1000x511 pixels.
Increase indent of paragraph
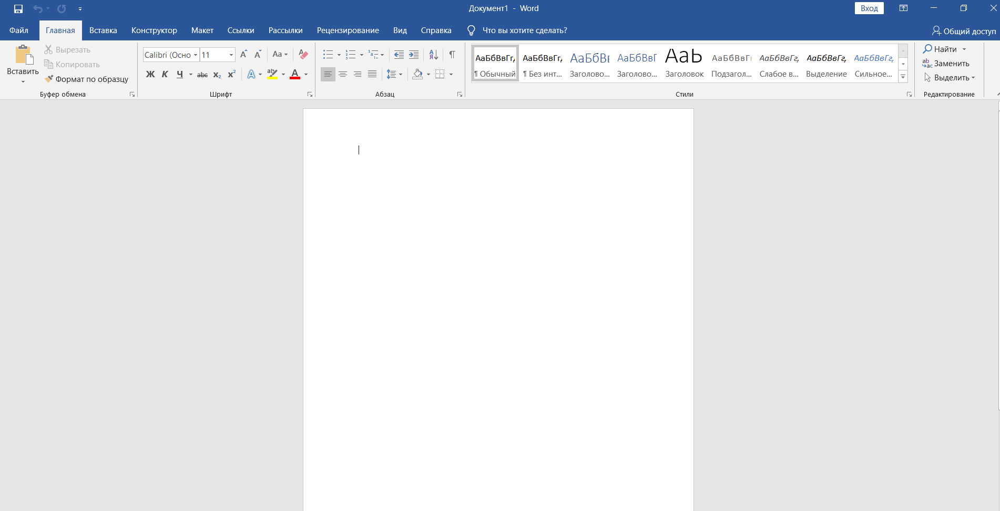[414, 54]
